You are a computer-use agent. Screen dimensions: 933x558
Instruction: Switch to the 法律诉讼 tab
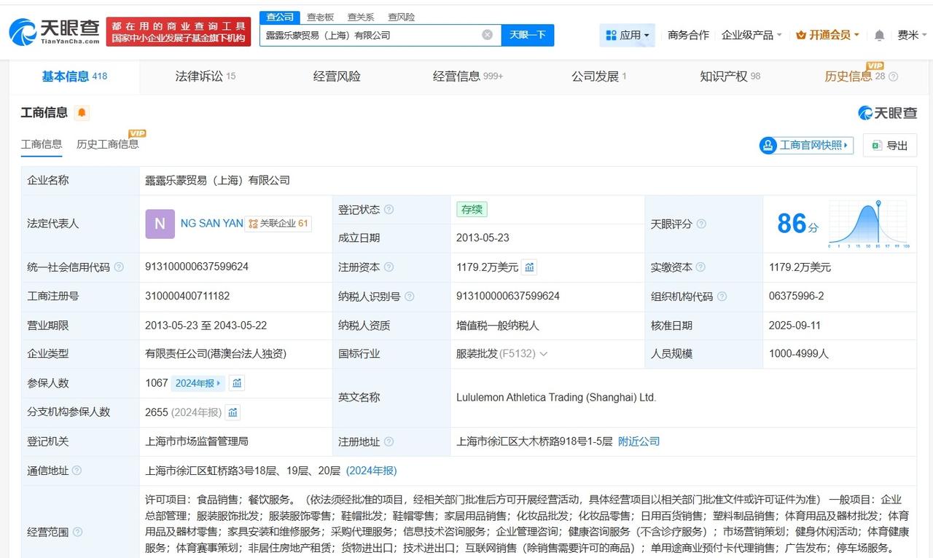[x=205, y=76]
